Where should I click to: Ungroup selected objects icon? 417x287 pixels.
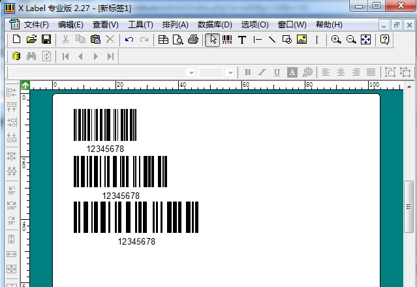point(405,72)
